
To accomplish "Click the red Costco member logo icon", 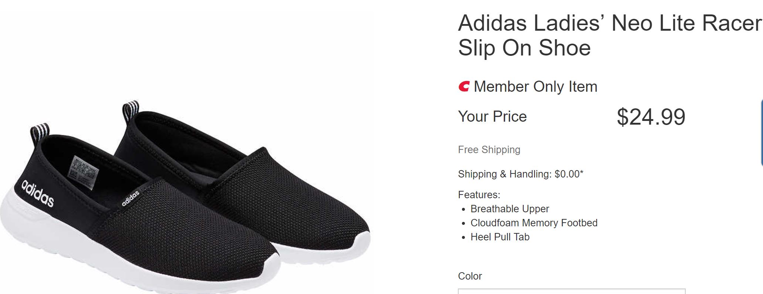I will pyautogui.click(x=464, y=87).
